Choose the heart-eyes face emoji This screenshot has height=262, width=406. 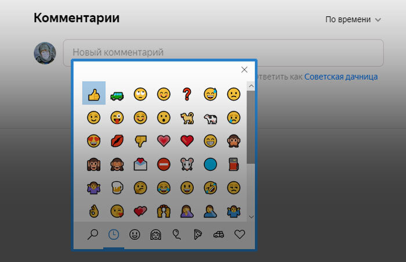pos(94,141)
